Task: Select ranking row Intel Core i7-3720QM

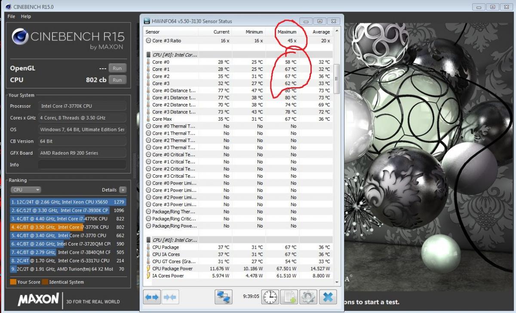Action: pyautogui.click(x=68, y=244)
